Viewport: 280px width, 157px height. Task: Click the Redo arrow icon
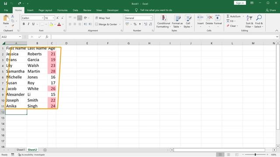(19, 3)
